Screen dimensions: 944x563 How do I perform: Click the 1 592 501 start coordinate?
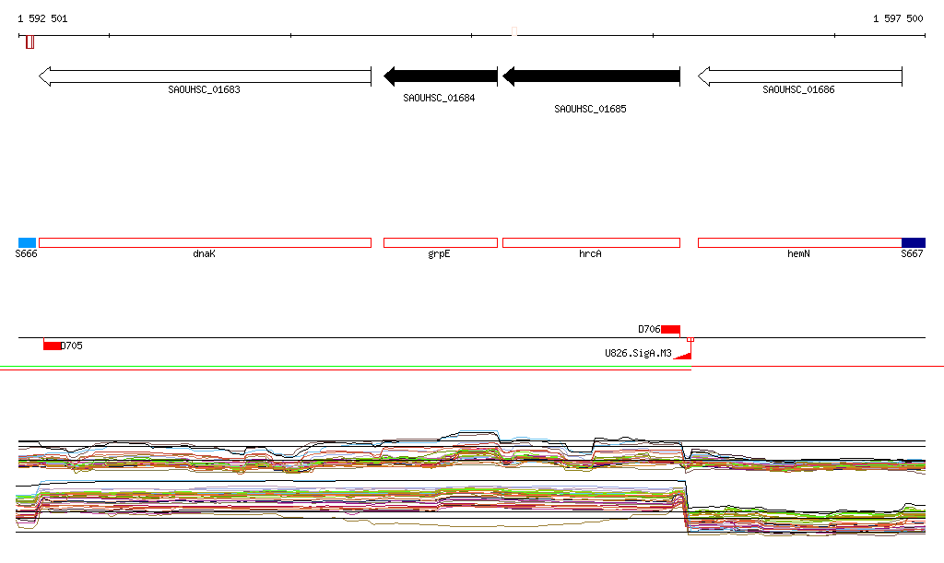(42, 18)
